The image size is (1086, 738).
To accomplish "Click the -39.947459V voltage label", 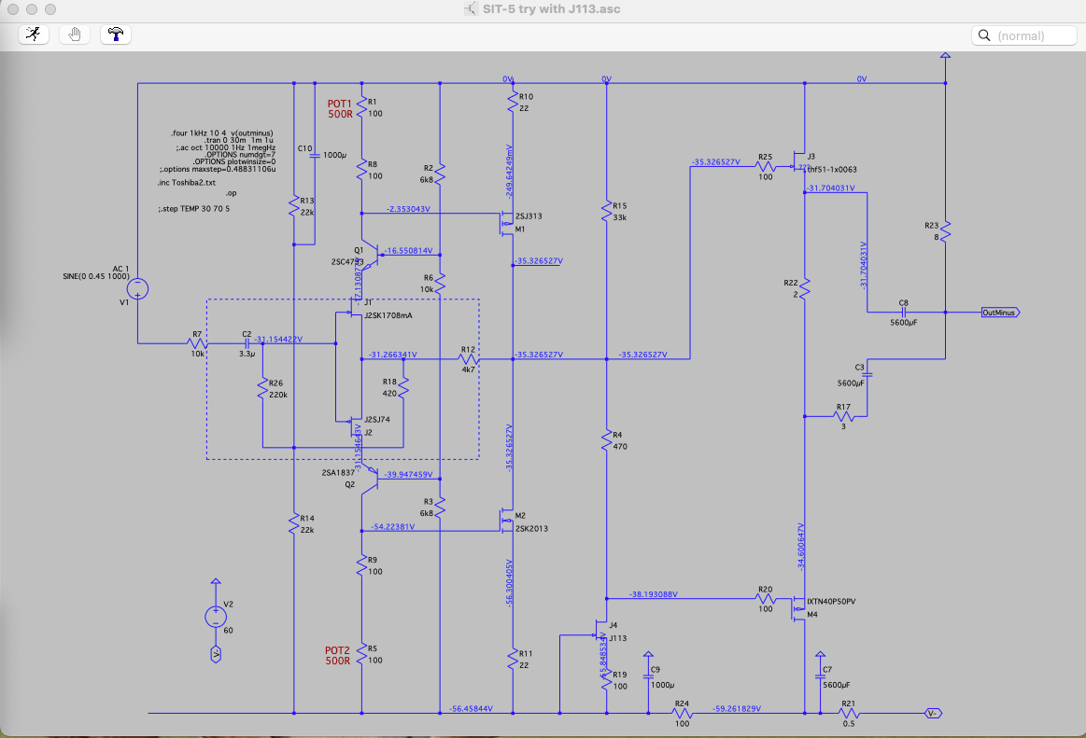I will tap(409, 474).
